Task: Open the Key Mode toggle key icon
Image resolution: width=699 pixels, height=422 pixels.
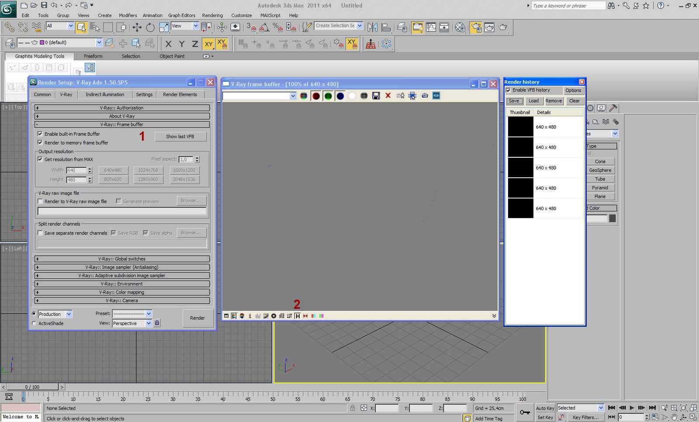Action: coord(525,412)
